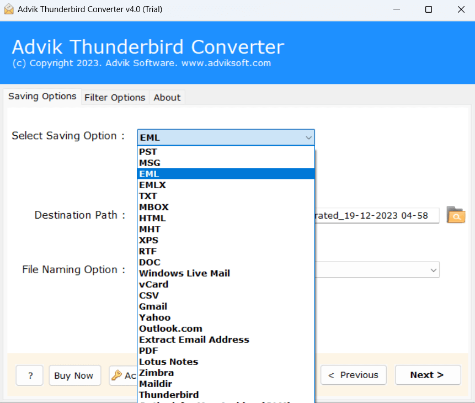Select PDF saving format
The width and height of the screenshot is (475, 403).
226,351
